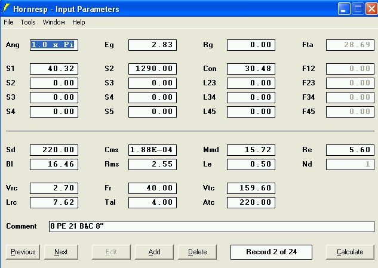Click Add to create a record
The image size is (378, 268).
(154, 252)
